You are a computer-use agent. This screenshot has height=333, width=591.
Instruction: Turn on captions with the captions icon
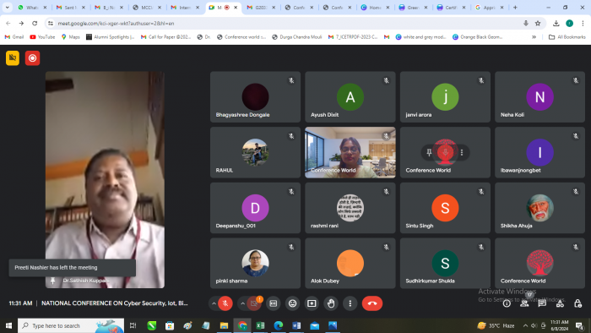(x=274, y=303)
